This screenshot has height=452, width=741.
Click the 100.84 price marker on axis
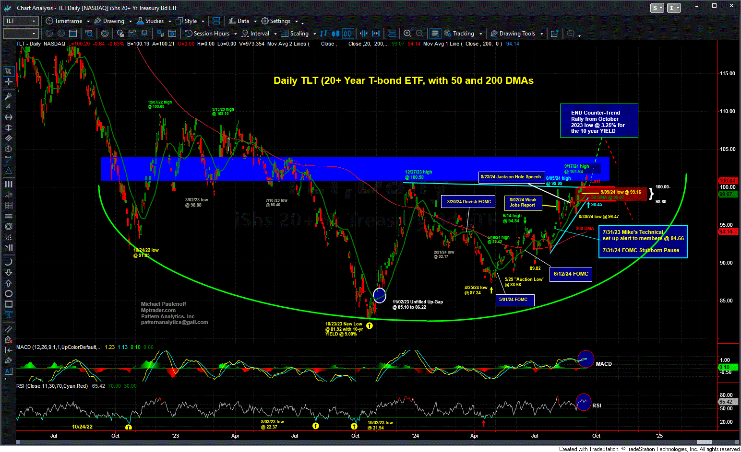728,181
